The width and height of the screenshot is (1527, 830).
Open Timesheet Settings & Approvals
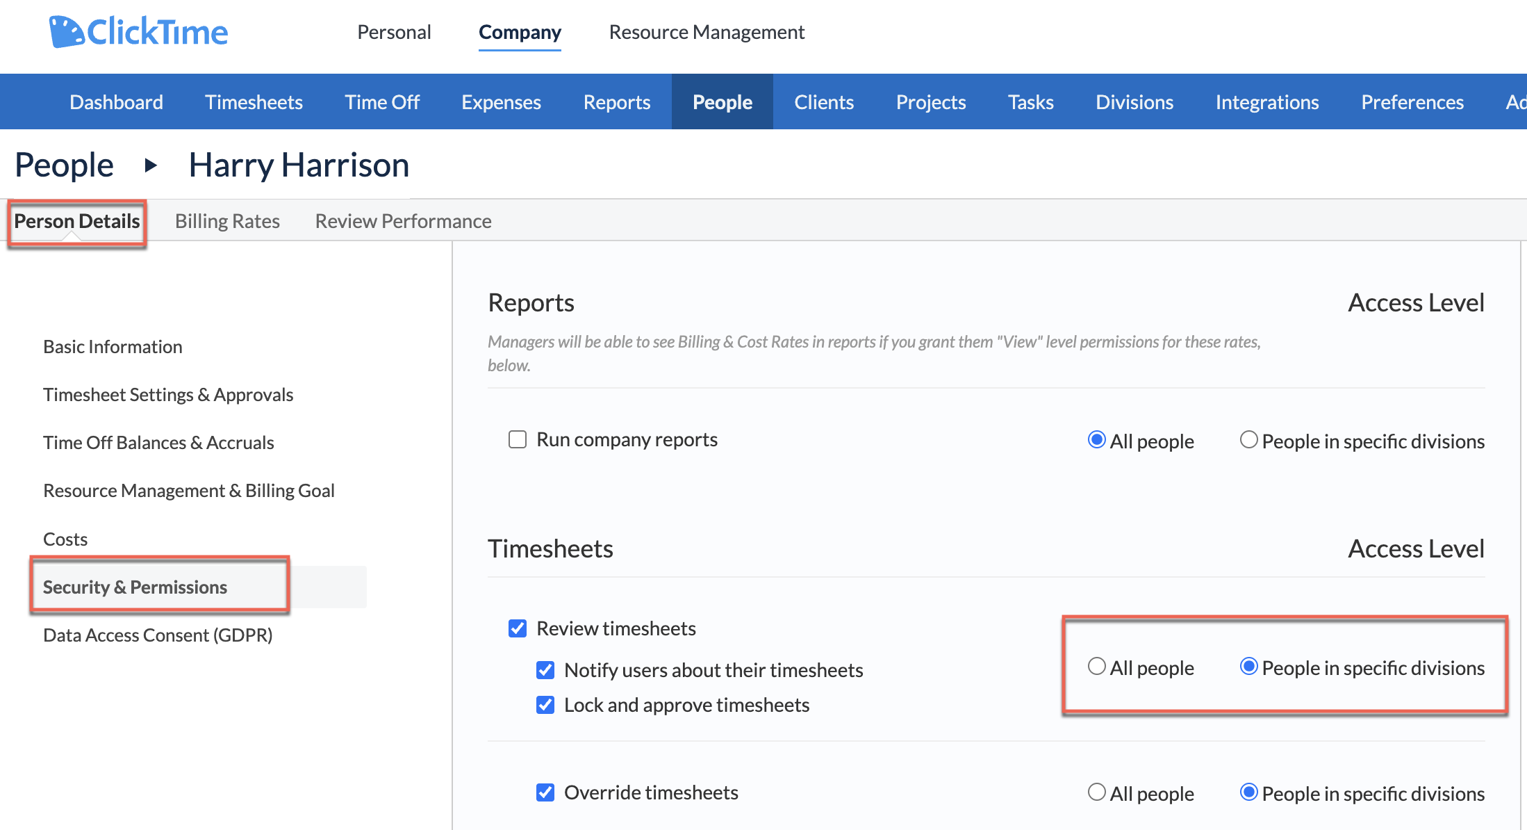168,394
